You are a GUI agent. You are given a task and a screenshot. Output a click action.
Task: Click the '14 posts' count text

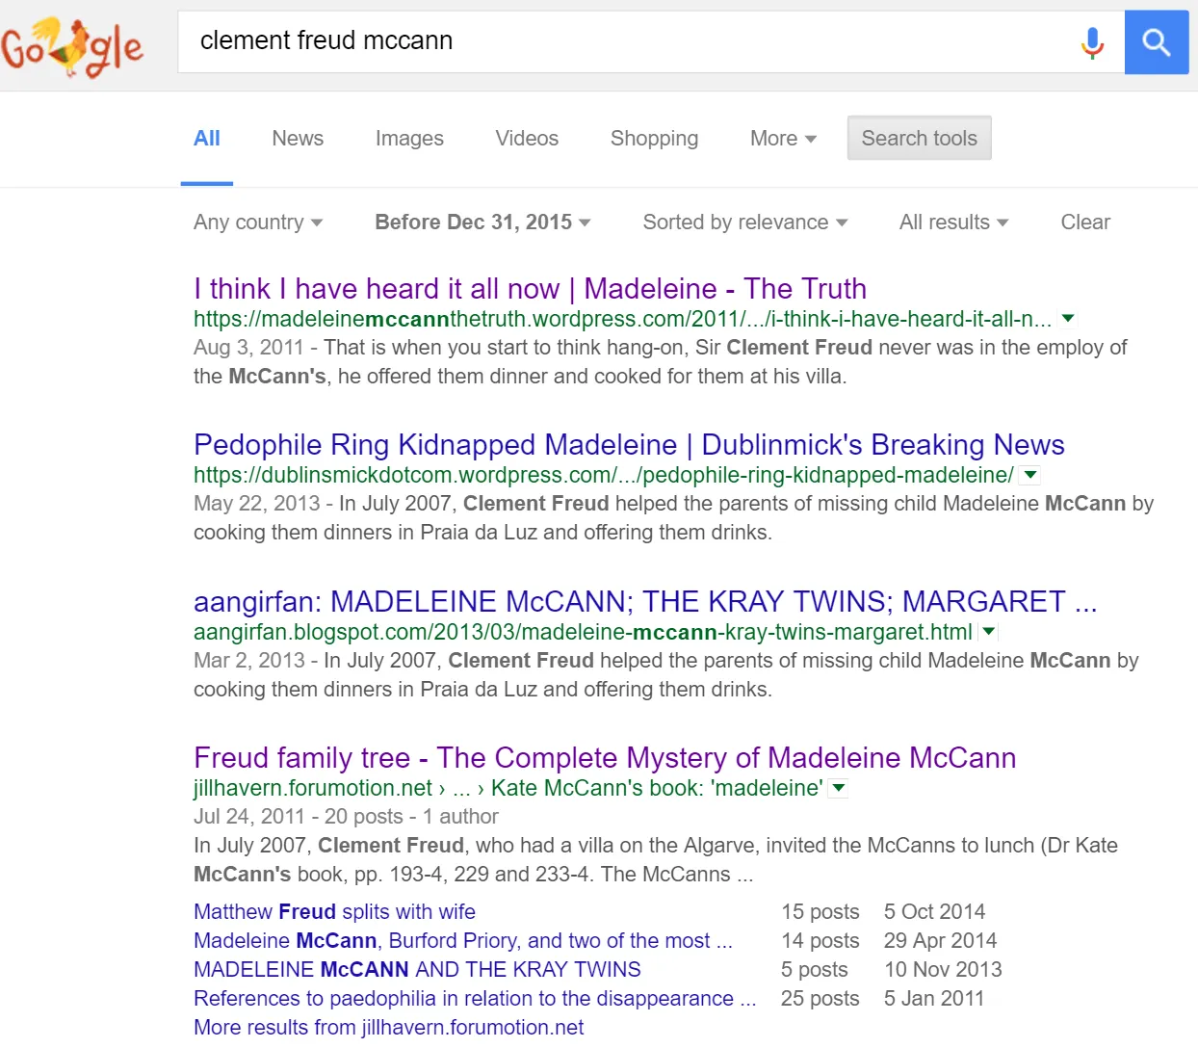pyautogui.click(x=820, y=940)
